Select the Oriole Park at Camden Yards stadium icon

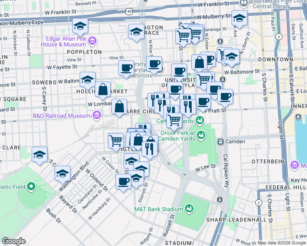pos(201,135)
